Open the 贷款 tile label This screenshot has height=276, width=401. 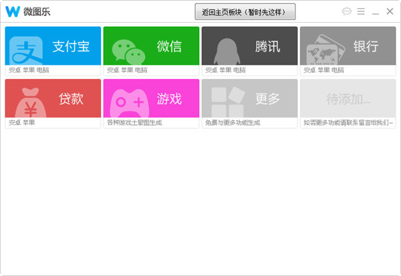point(71,99)
